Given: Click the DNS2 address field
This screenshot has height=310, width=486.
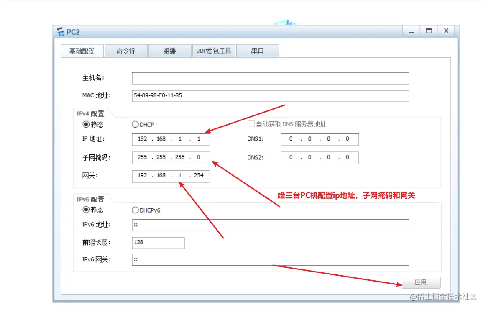Looking at the screenshot, I should click(x=320, y=157).
